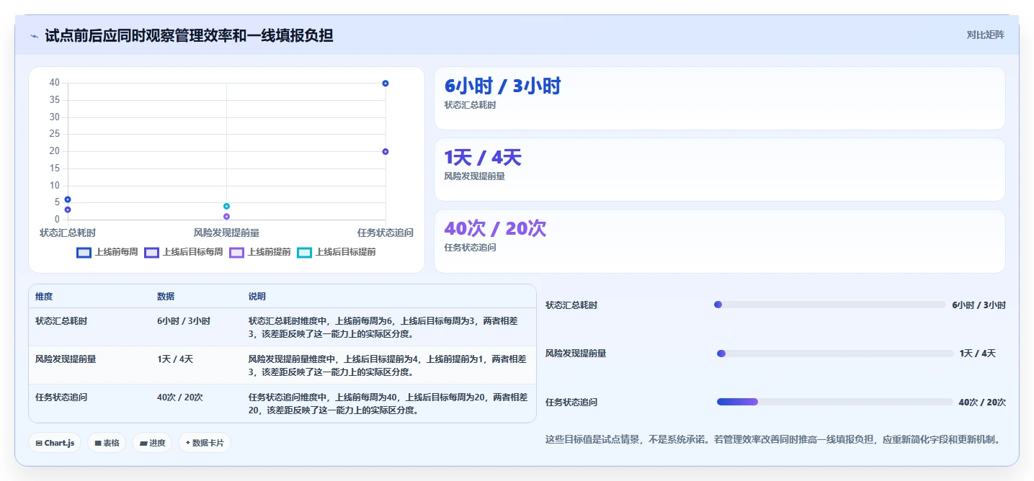
Task: Click the chart point at value 40
Action: tap(385, 84)
